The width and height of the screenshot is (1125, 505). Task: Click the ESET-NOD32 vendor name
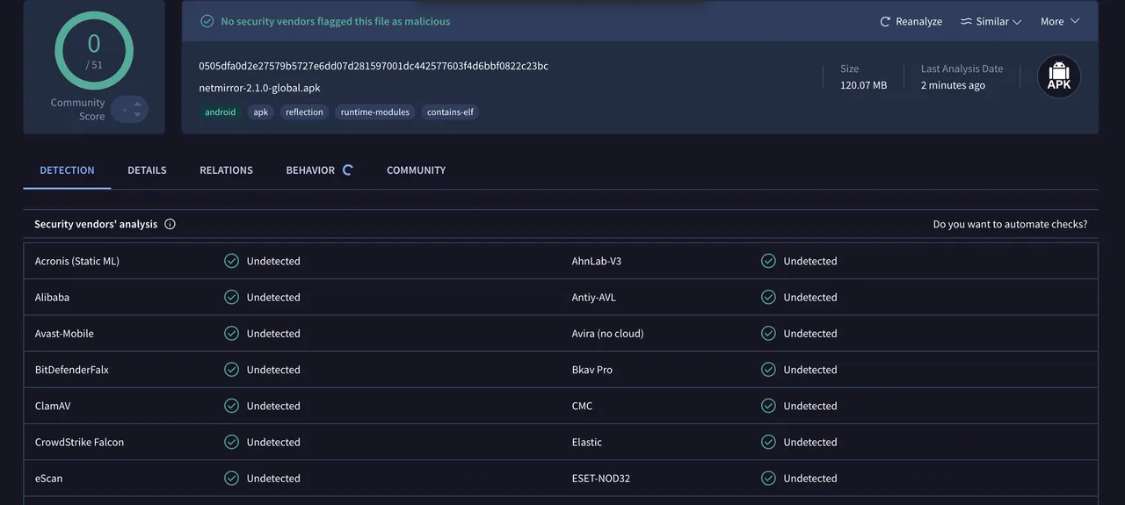click(601, 479)
